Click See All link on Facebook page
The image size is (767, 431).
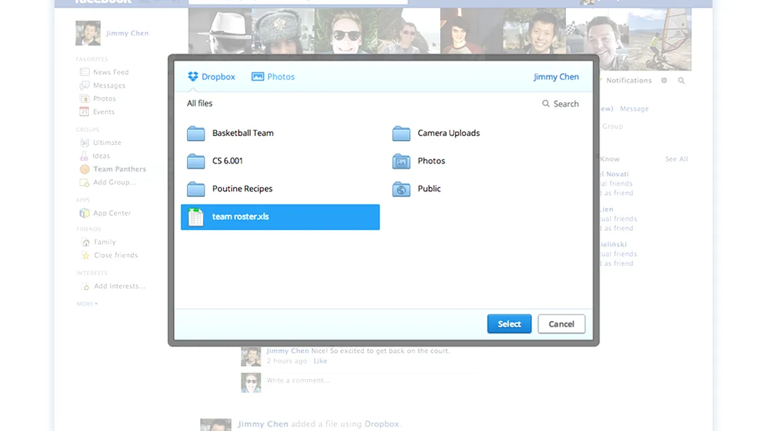pos(676,160)
